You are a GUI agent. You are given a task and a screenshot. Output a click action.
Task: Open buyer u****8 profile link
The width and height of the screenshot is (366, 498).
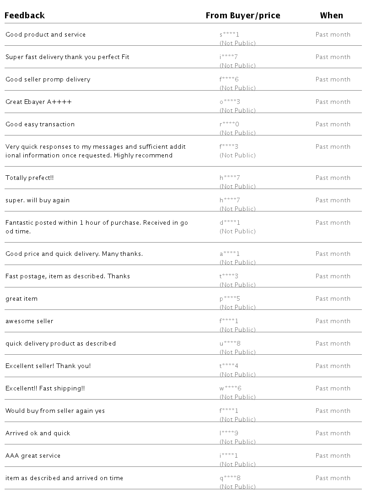point(230,344)
